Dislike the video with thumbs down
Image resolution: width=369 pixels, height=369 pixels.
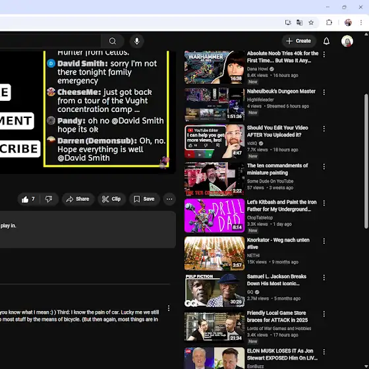coord(49,199)
